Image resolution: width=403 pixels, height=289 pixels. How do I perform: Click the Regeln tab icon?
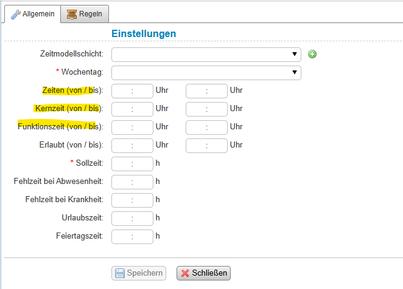point(72,13)
